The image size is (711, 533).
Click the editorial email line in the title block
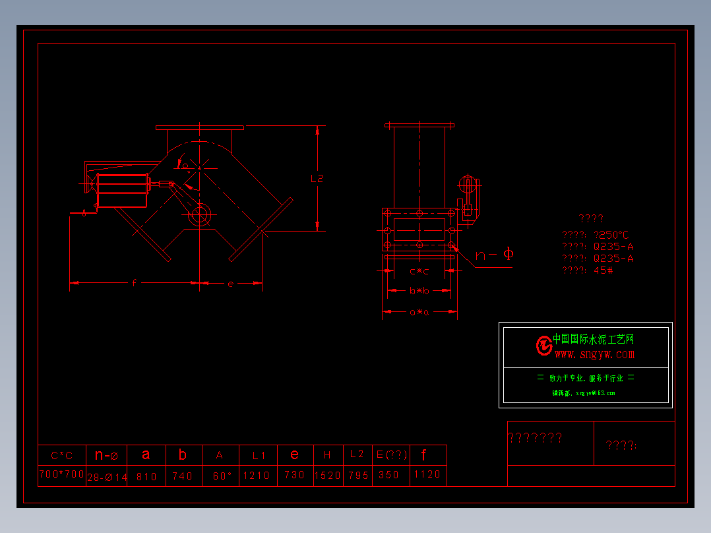[584, 393]
